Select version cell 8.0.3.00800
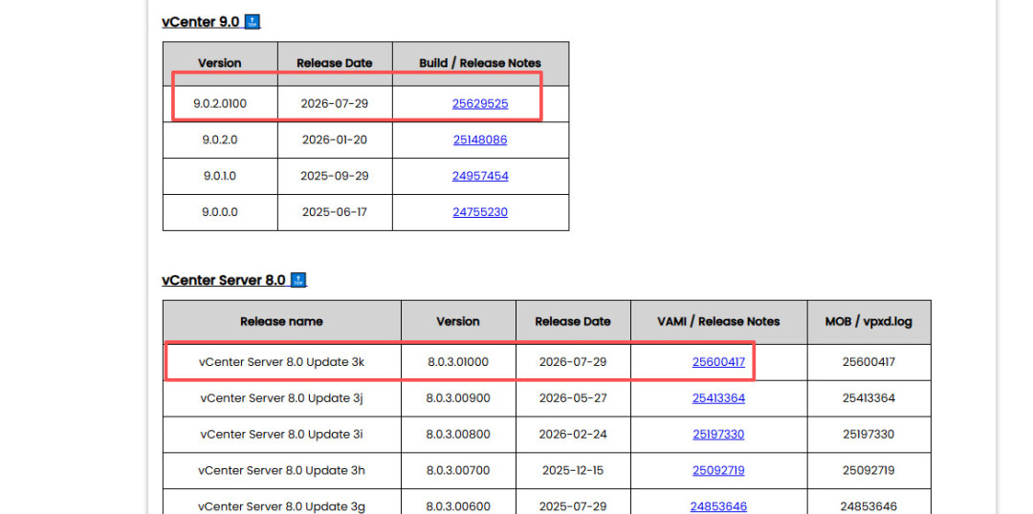Image resolution: width=1033 pixels, height=514 pixels. point(458,434)
